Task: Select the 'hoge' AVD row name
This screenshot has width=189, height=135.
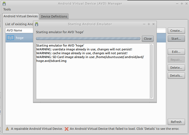Action: pos(20,38)
